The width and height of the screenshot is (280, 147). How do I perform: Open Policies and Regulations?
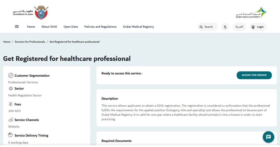click(100, 27)
